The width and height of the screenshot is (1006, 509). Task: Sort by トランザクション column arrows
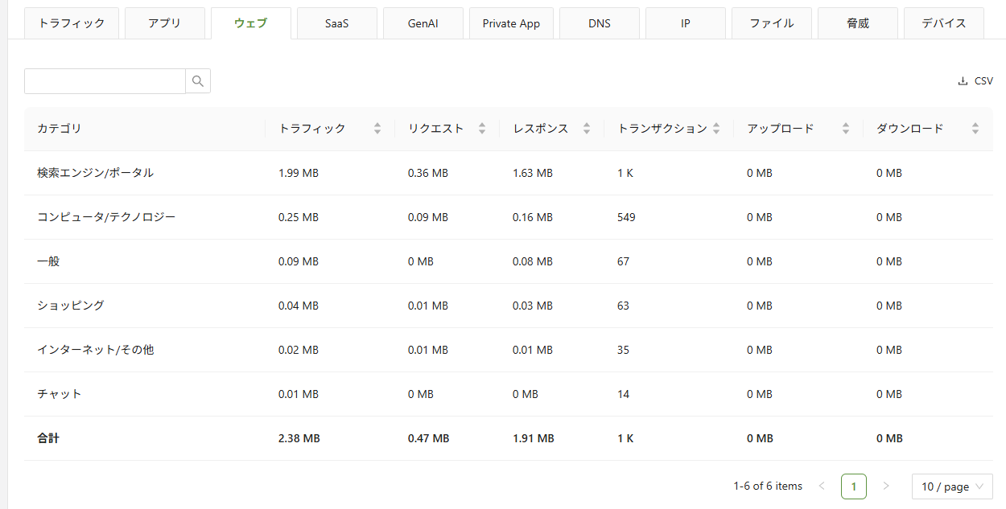coord(716,129)
